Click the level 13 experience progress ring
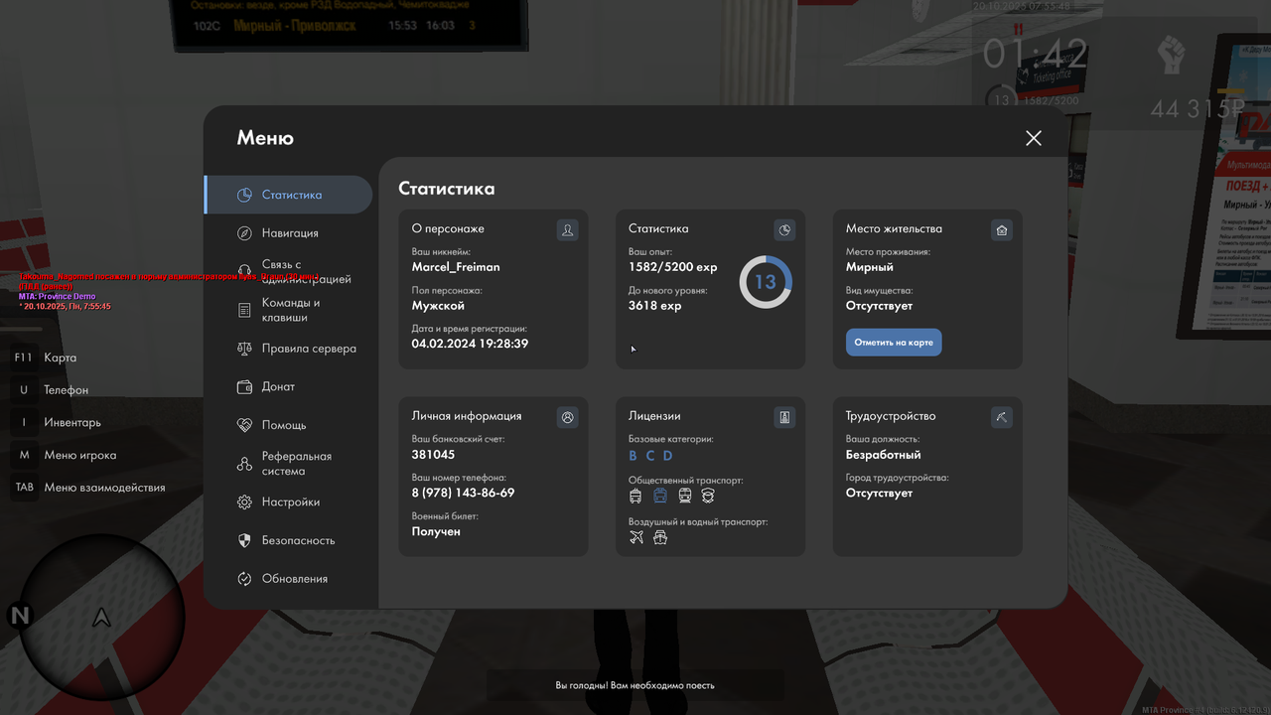The width and height of the screenshot is (1271, 715). tap(765, 281)
